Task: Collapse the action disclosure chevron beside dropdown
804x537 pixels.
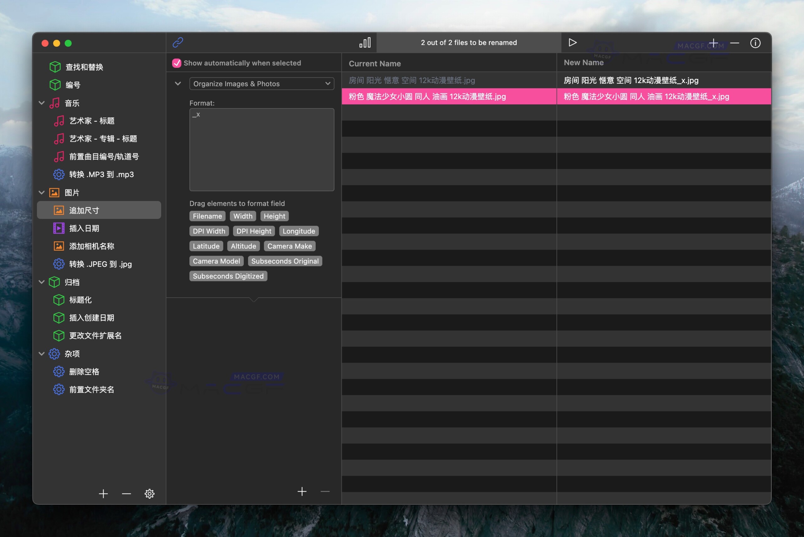Action: pyautogui.click(x=177, y=83)
